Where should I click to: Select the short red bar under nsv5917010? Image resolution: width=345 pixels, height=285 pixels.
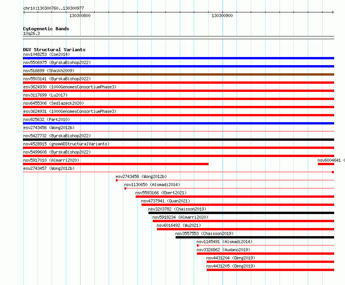pyautogui.click(x=116, y=164)
